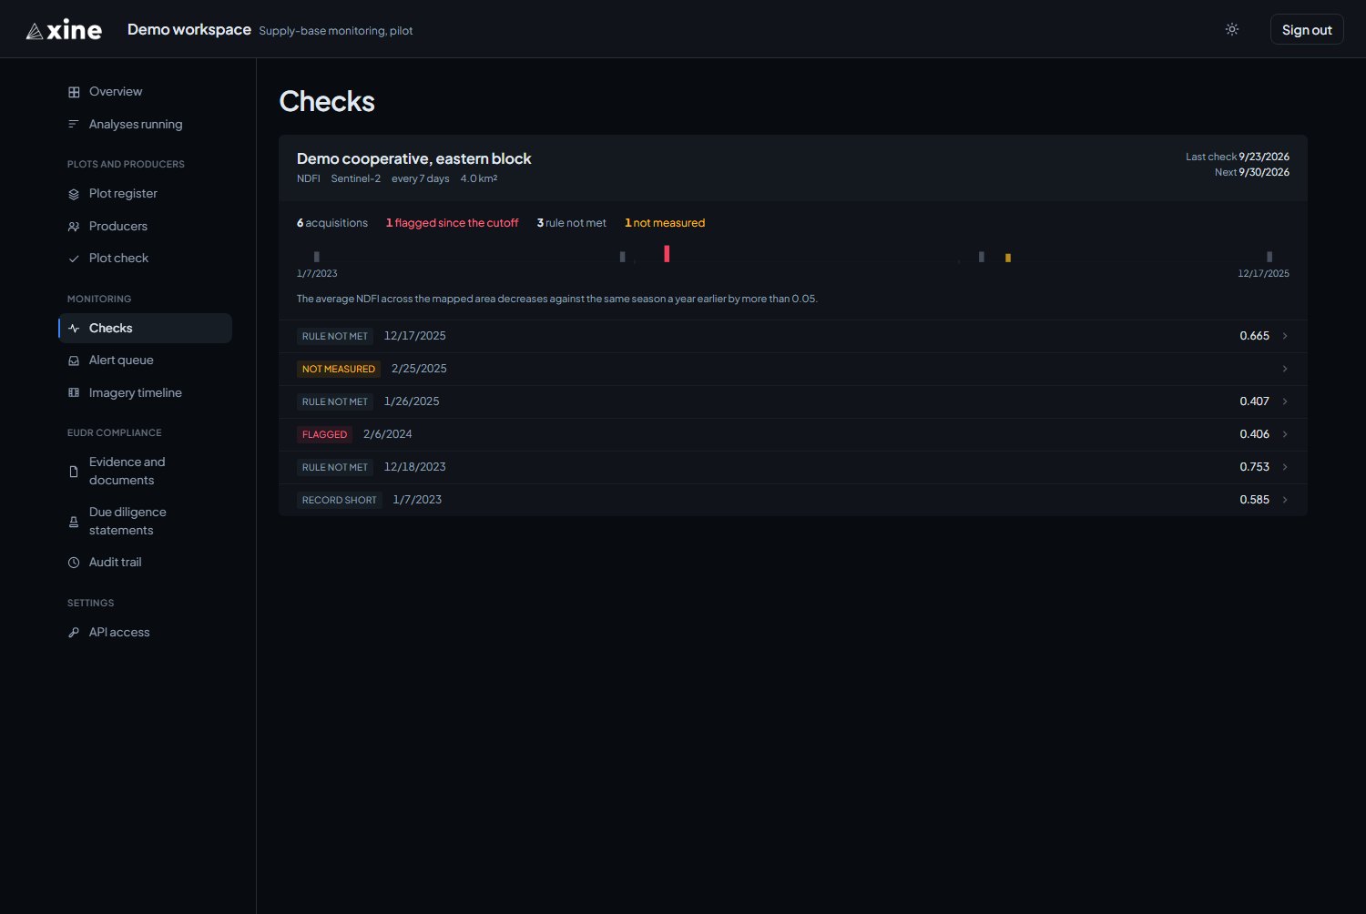This screenshot has height=914, width=1366.
Task: Click the "3 rule not met" summary
Action: [572, 223]
